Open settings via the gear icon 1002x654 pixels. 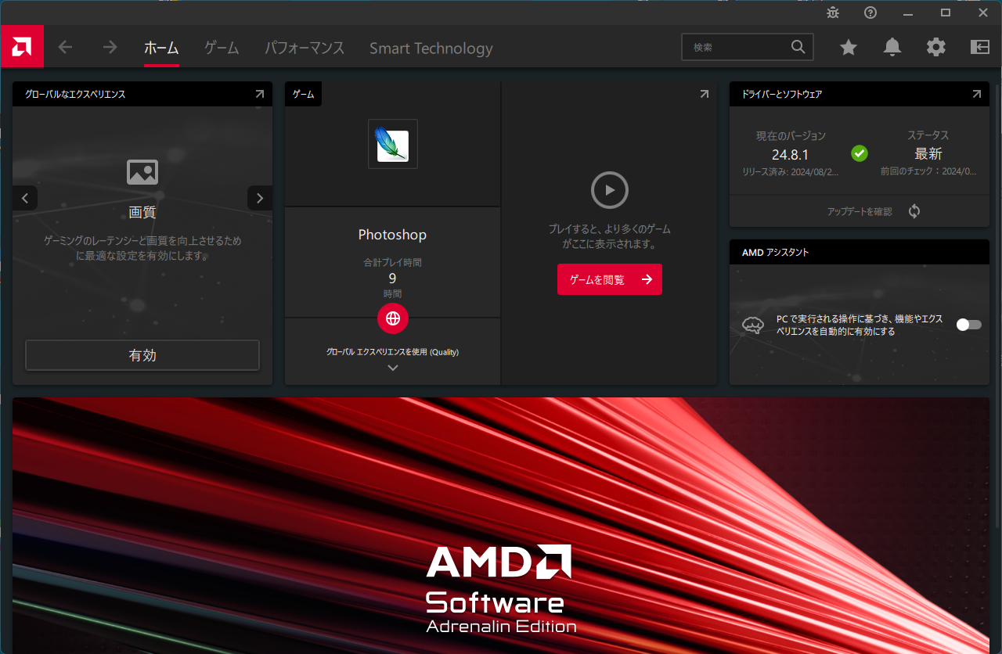[935, 47]
